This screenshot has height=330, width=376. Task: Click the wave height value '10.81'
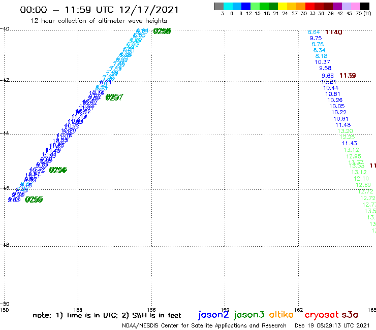pyautogui.click(x=333, y=94)
